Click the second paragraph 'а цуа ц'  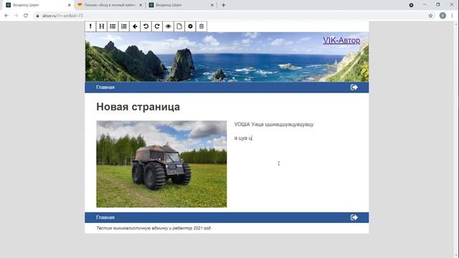tap(243, 138)
